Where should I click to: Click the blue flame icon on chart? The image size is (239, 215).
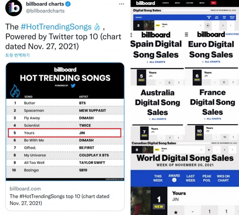15,91
